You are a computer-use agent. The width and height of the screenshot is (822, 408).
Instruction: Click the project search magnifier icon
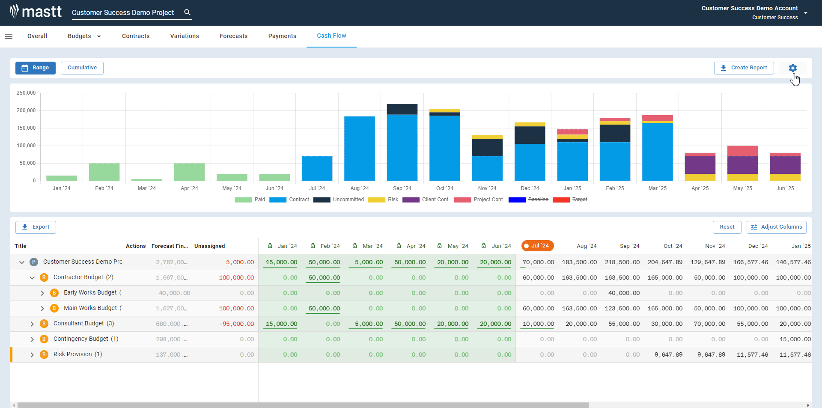187,12
